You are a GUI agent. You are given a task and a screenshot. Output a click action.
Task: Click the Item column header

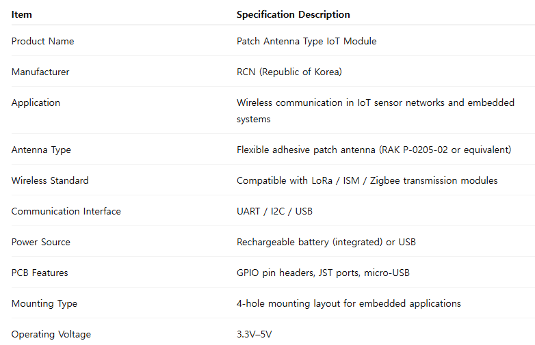[x=21, y=14]
